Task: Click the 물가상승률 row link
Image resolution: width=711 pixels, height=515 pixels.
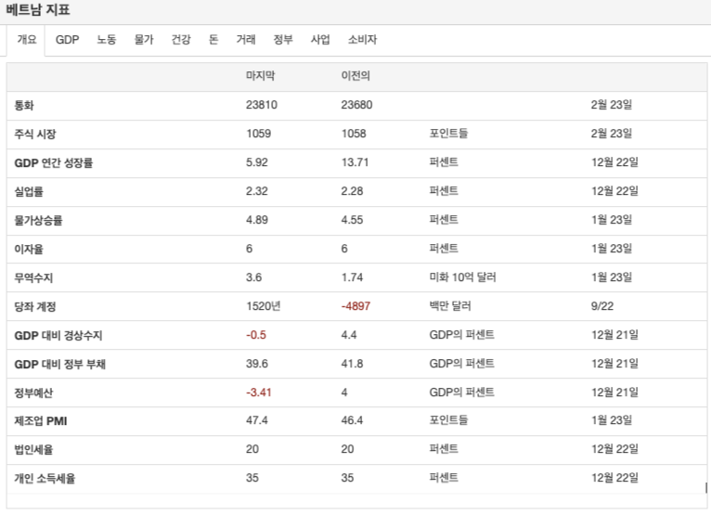Action: pyautogui.click(x=38, y=221)
